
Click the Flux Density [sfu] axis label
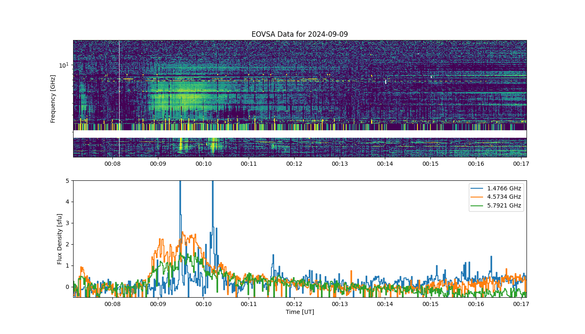(60, 239)
